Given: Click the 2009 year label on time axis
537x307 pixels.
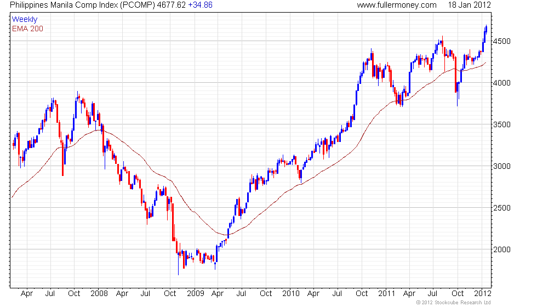Looking at the screenshot, I should 196,294.
